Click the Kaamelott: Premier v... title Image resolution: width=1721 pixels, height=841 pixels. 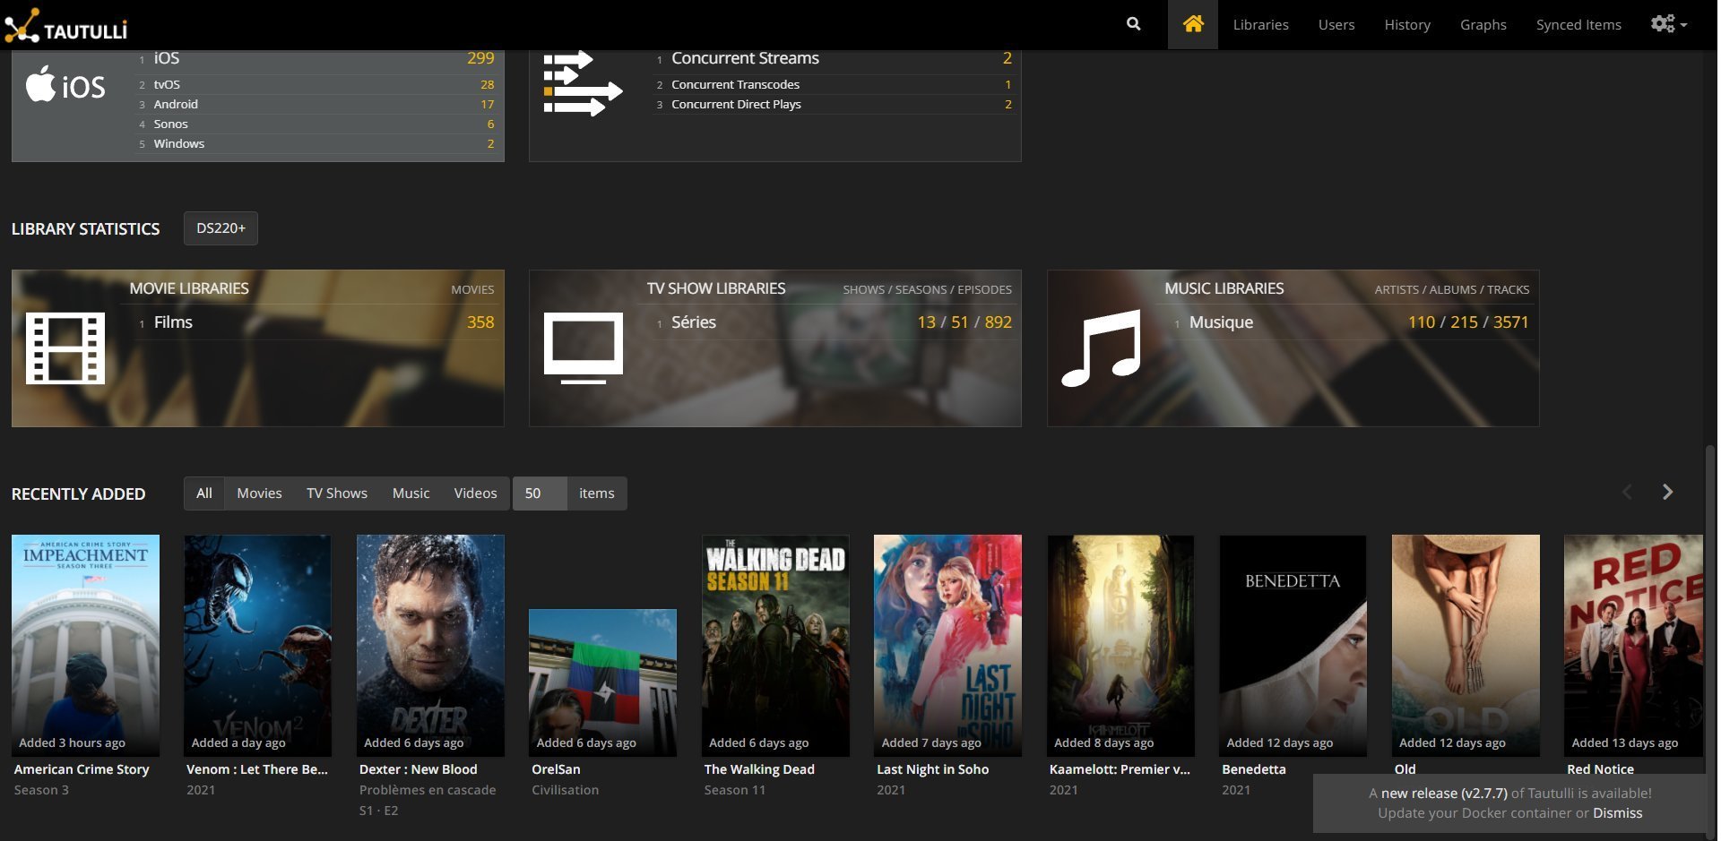coord(1120,769)
